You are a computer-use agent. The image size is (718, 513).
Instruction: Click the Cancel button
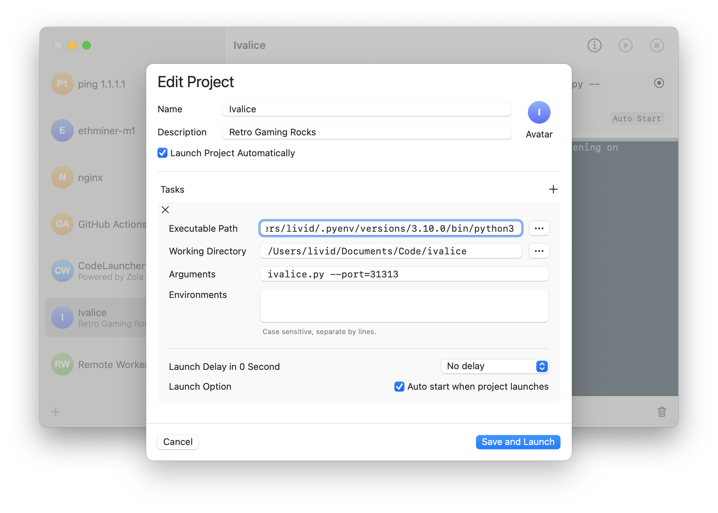[x=178, y=442]
